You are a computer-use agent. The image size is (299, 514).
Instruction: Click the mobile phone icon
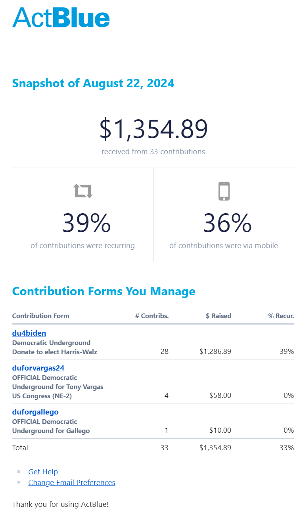[x=224, y=191]
